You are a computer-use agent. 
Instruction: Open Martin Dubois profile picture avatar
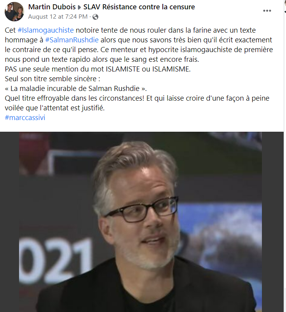[x=14, y=12]
